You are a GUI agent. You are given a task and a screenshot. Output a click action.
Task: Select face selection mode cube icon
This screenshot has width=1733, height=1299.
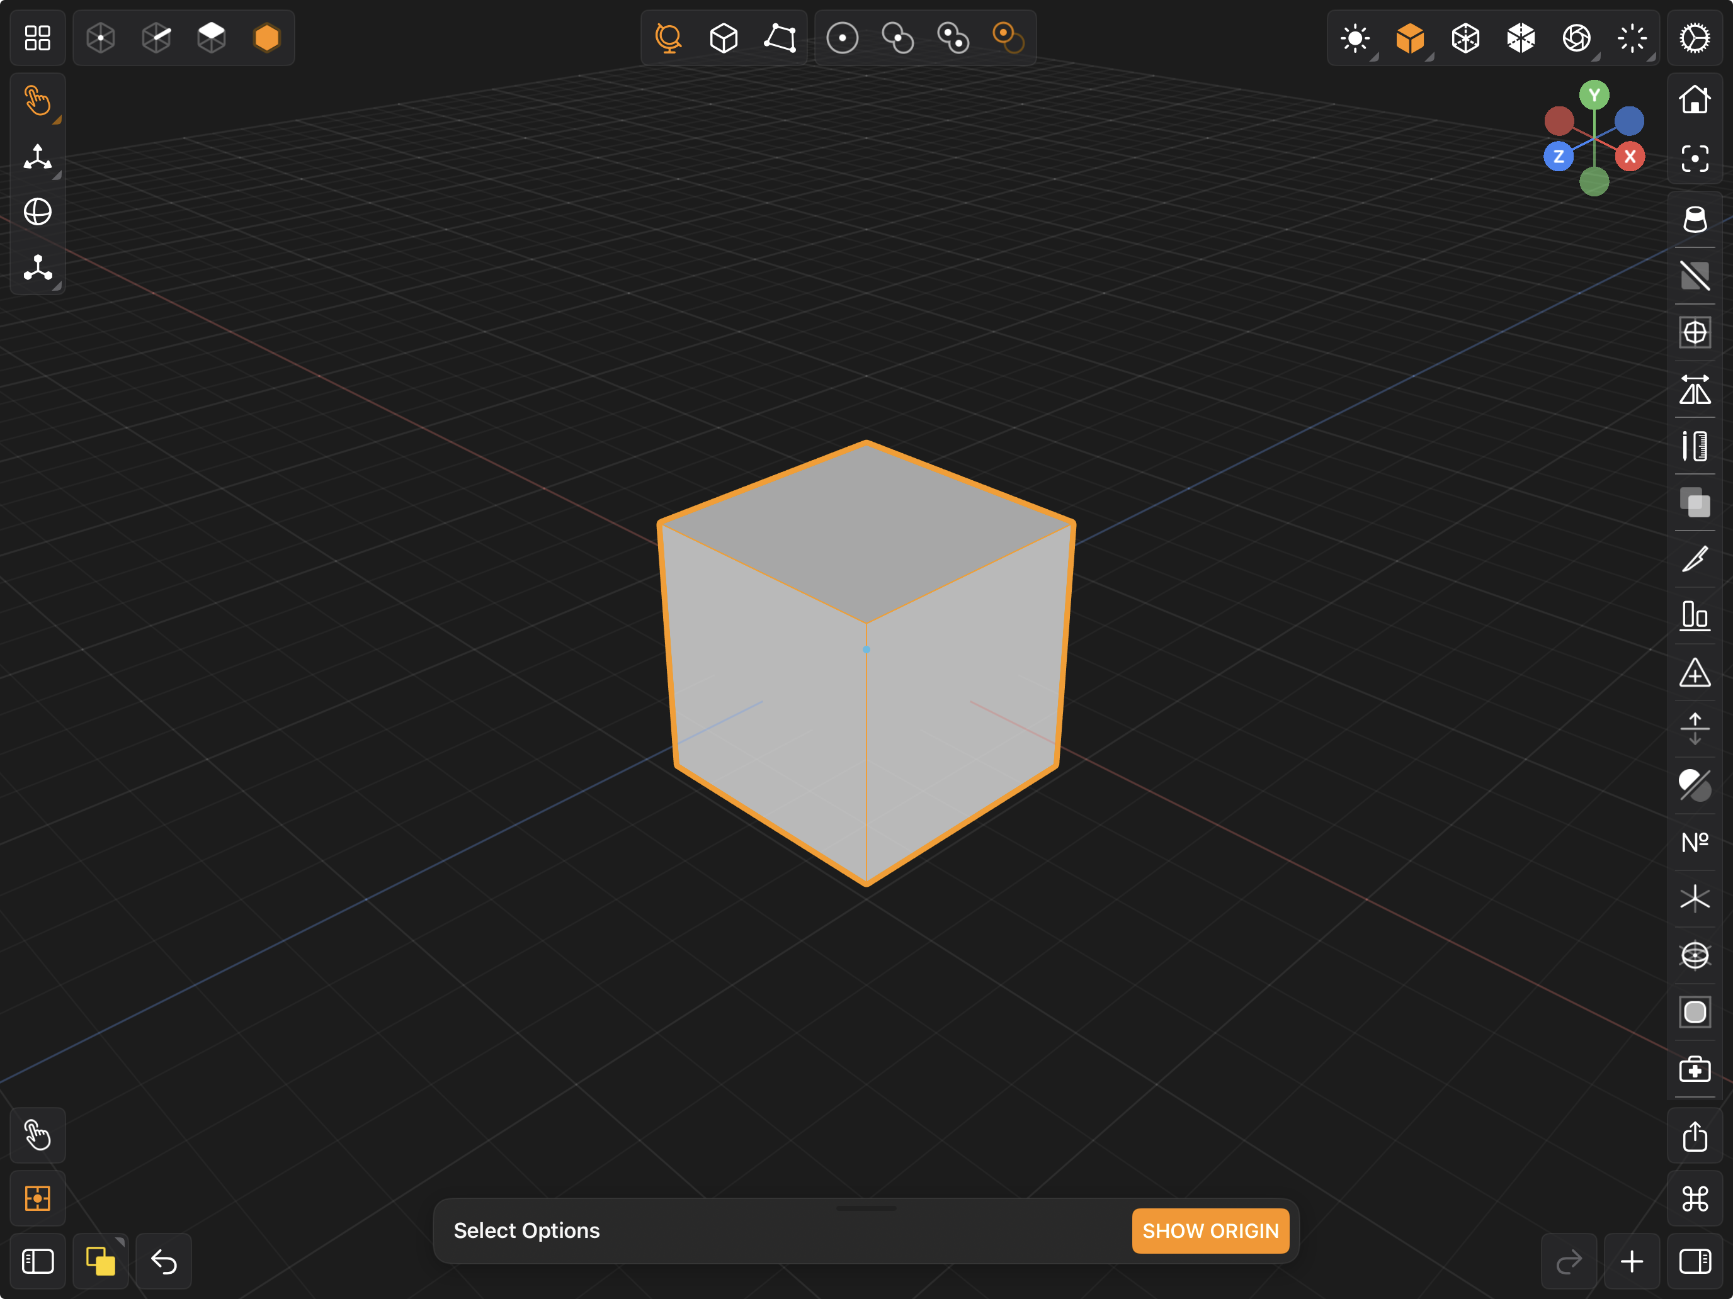pyautogui.click(x=212, y=38)
